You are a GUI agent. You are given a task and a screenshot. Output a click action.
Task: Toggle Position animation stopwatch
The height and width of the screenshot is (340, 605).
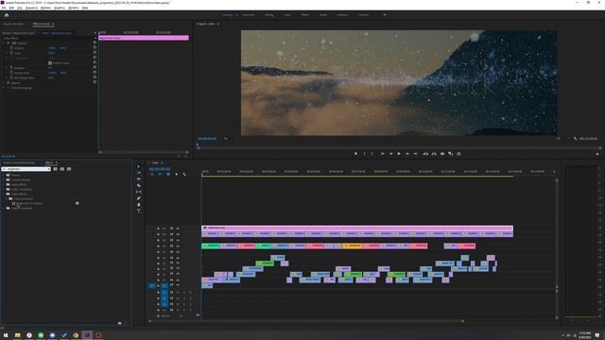click(x=11, y=48)
